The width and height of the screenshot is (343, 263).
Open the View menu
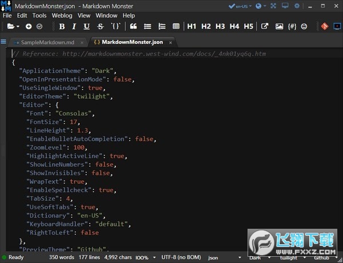[84, 15]
